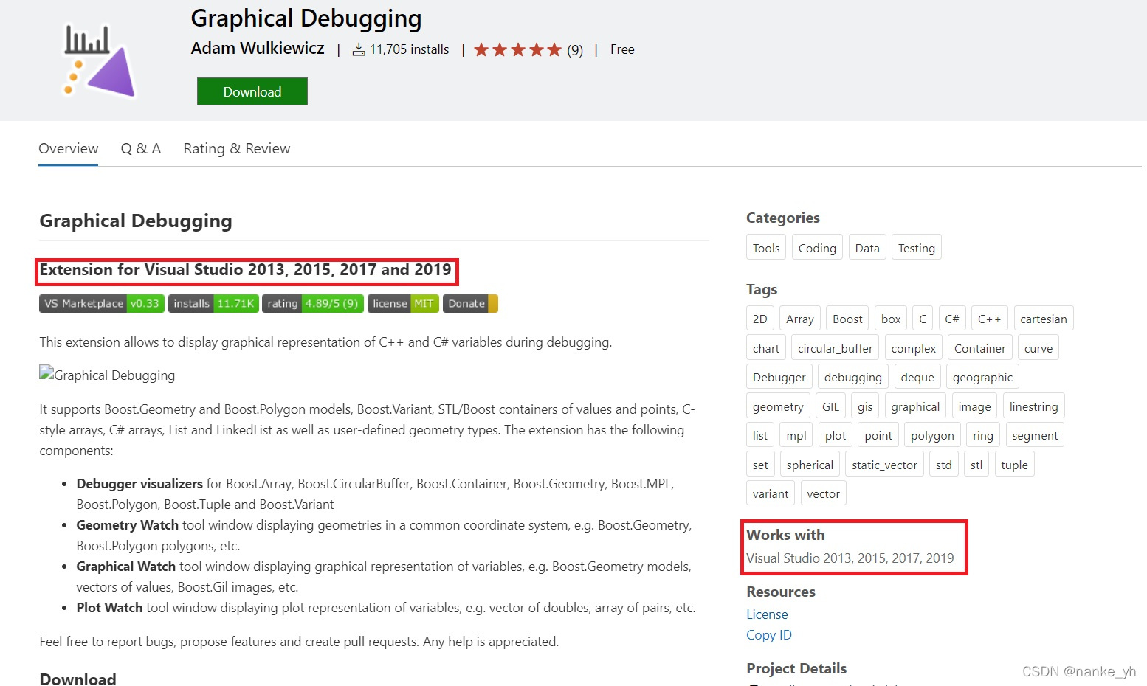The height and width of the screenshot is (686, 1147).
Task: Click the plot tag
Action: click(836, 435)
